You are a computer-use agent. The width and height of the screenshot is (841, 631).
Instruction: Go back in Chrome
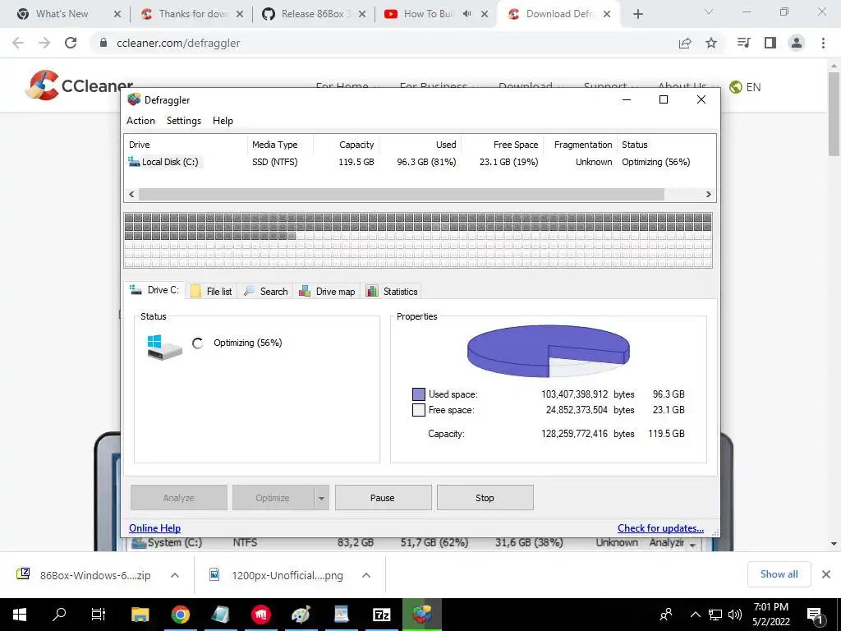click(18, 43)
